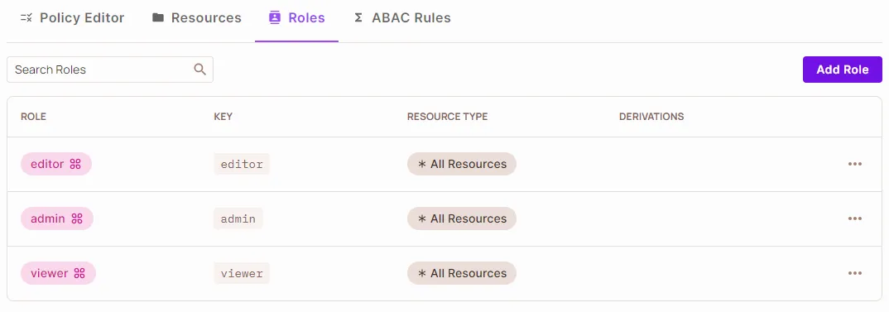The width and height of the screenshot is (889, 312).
Task: Focus the Search Roles input field
Action: point(110,70)
